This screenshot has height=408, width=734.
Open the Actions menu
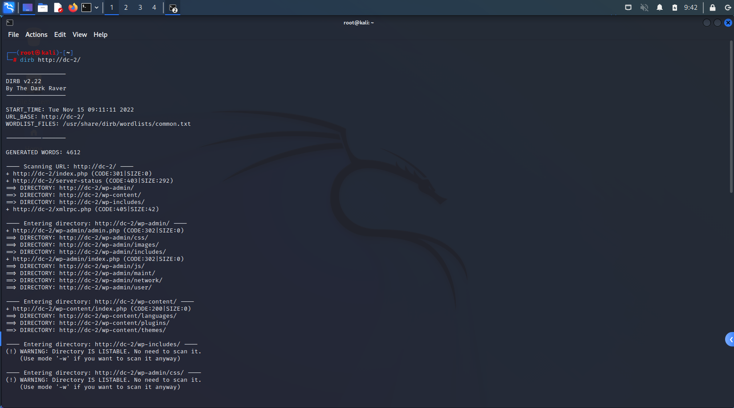(36, 35)
